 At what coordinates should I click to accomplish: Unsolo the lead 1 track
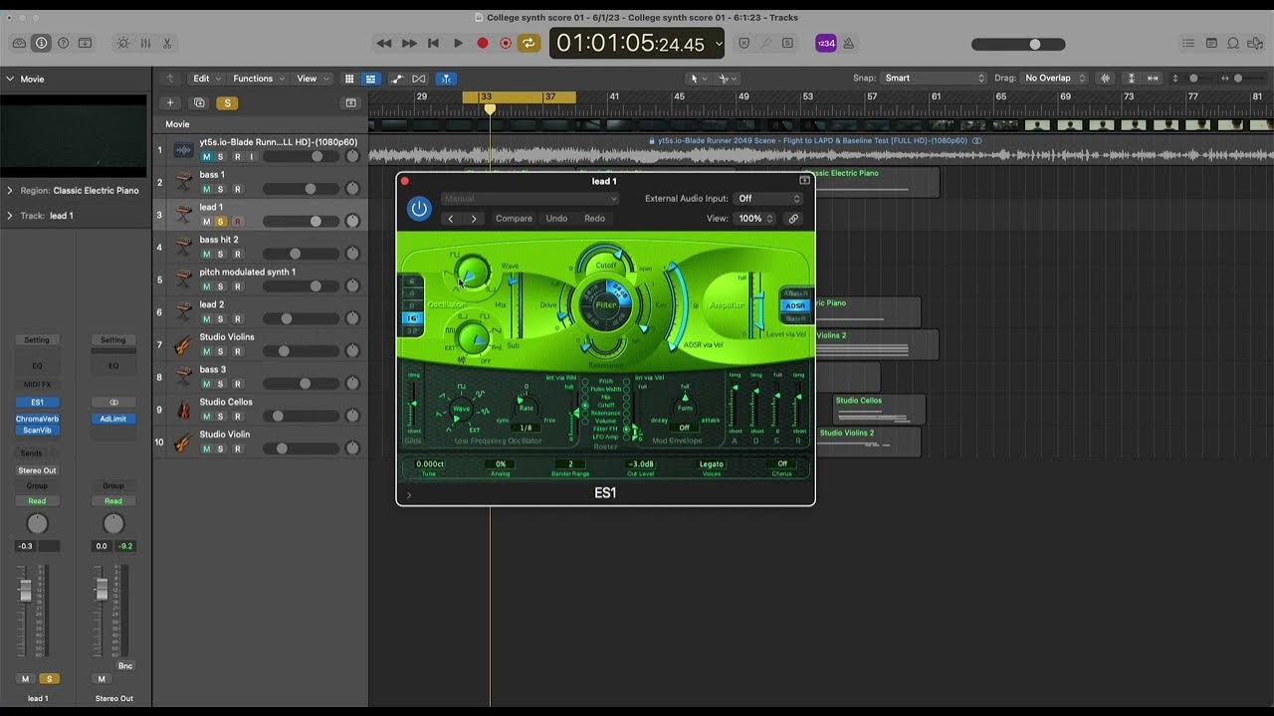point(221,222)
